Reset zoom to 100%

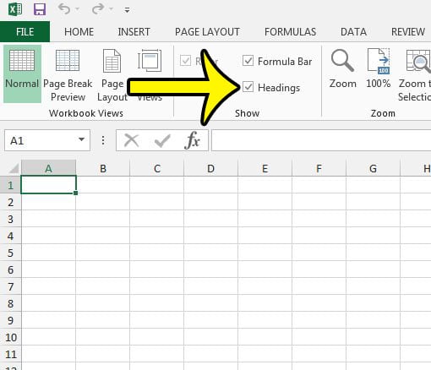coord(379,69)
